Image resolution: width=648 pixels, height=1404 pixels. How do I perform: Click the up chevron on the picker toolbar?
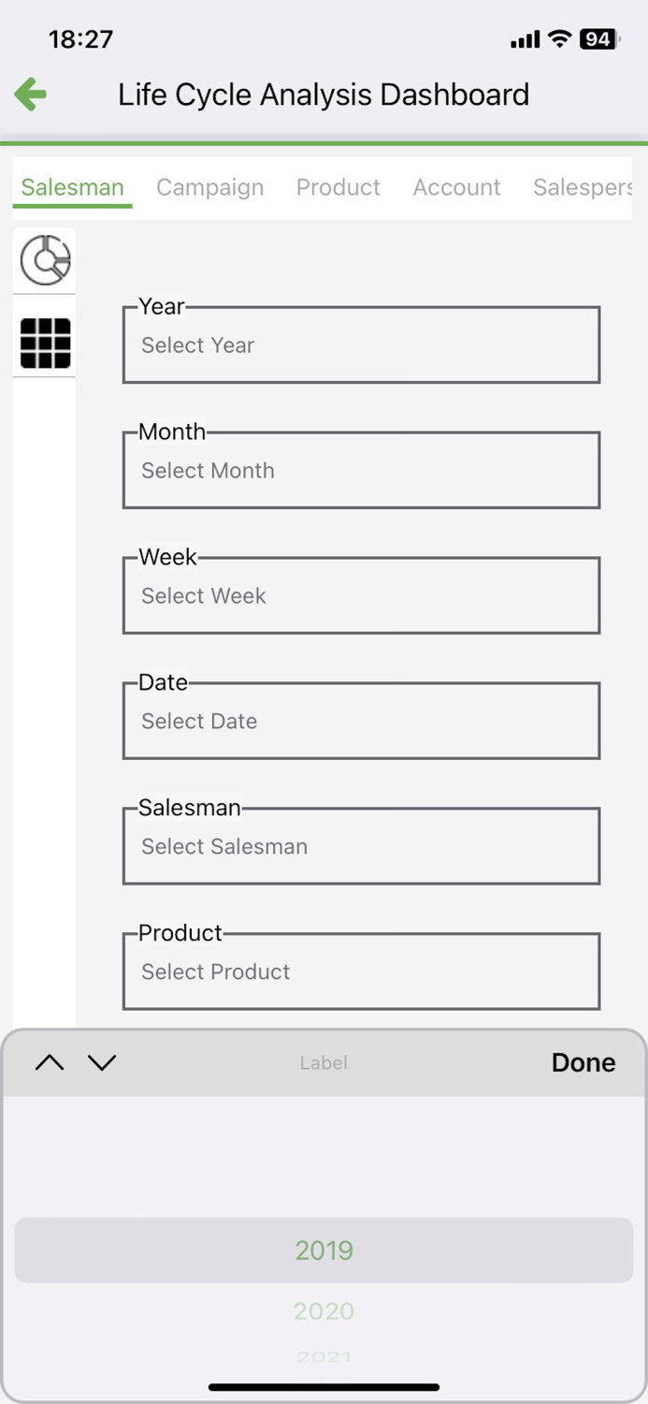point(50,1062)
